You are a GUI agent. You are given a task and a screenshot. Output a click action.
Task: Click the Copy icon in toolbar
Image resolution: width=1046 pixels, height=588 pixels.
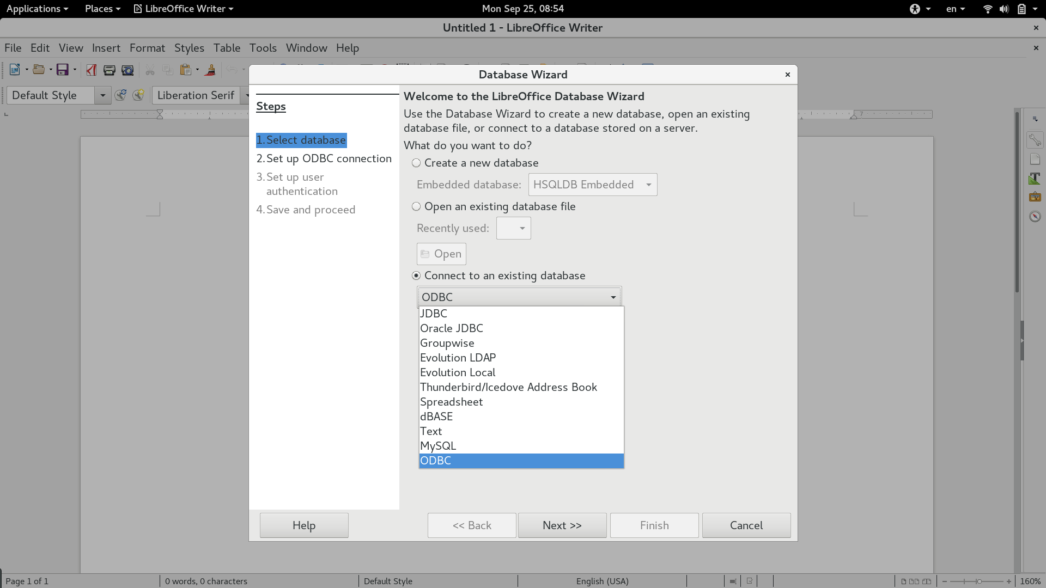click(168, 70)
